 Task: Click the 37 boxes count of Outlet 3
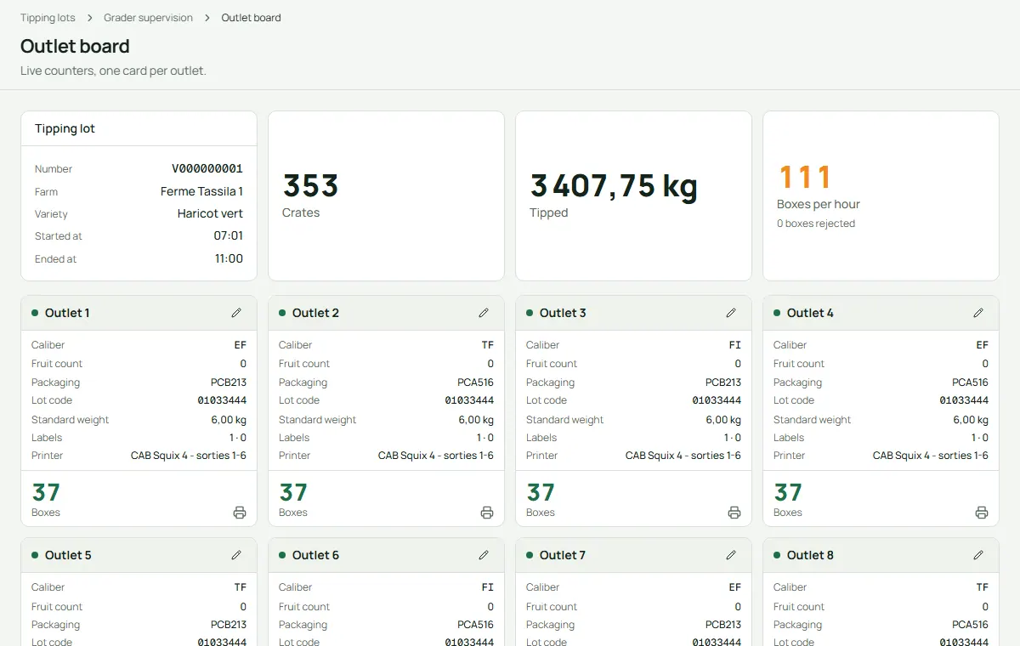541,492
